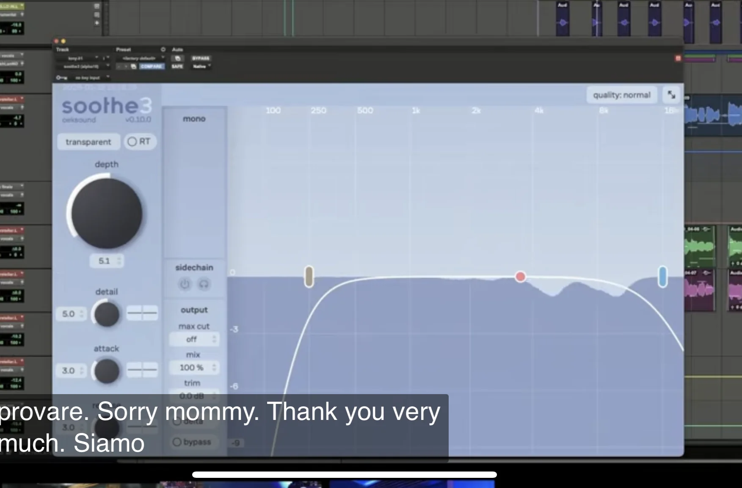The height and width of the screenshot is (488, 742).
Task: Click the 1k frequency label
Action: (x=416, y=110)
